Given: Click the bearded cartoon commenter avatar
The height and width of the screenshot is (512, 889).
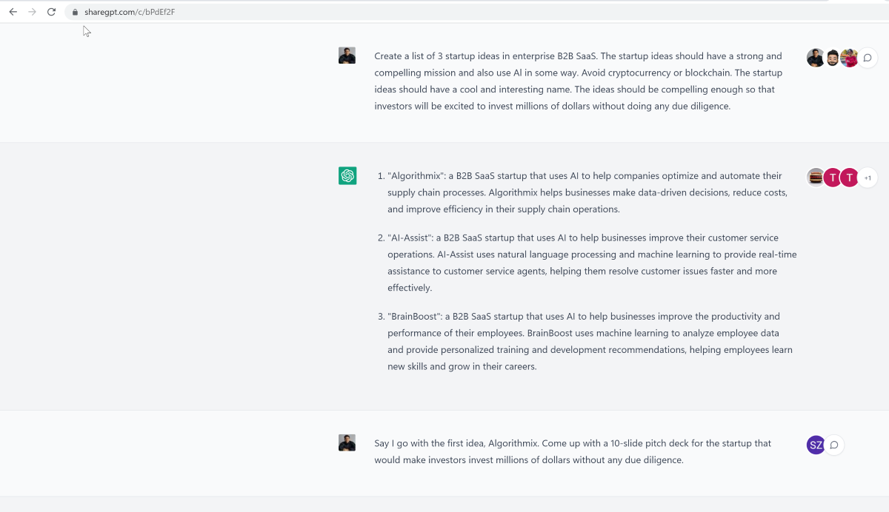Looking at the screenshot, I should [x=833, y=58].
